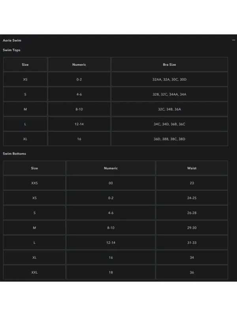Select the Swim Tops heading
The image size is (237, 316).
[11, 50]
